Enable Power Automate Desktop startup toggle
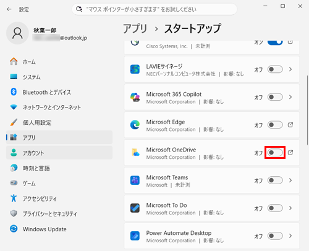This screenshot has height=251, width=309. [275, 236]
